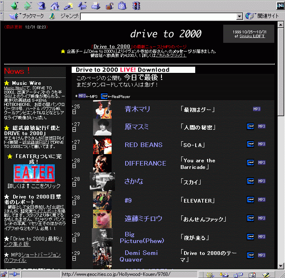Play RealPlayer stream for DIFFERANCE
This screenshot has height=278, width=285.
[x=250, y=163]
